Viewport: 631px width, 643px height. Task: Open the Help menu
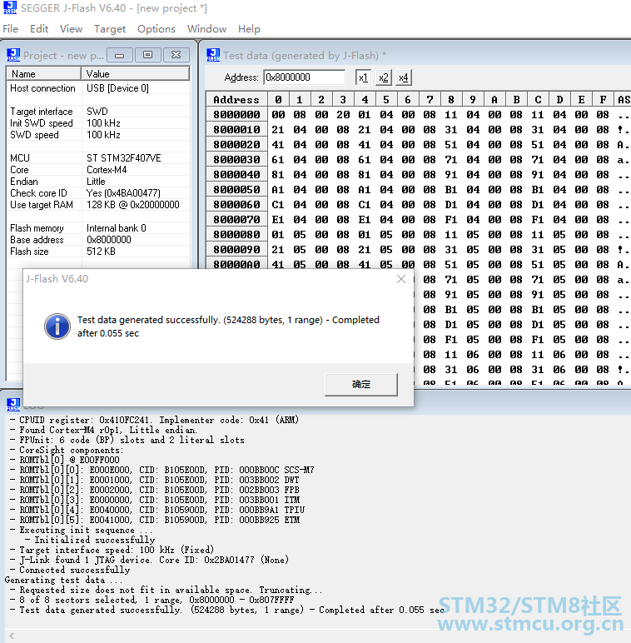click(x=249, y=29)
